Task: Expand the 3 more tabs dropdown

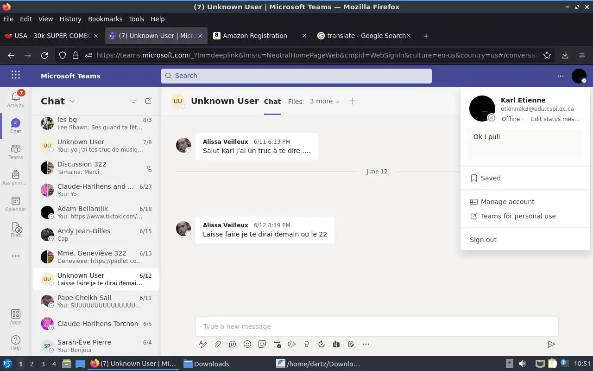Action: [324, 101]
